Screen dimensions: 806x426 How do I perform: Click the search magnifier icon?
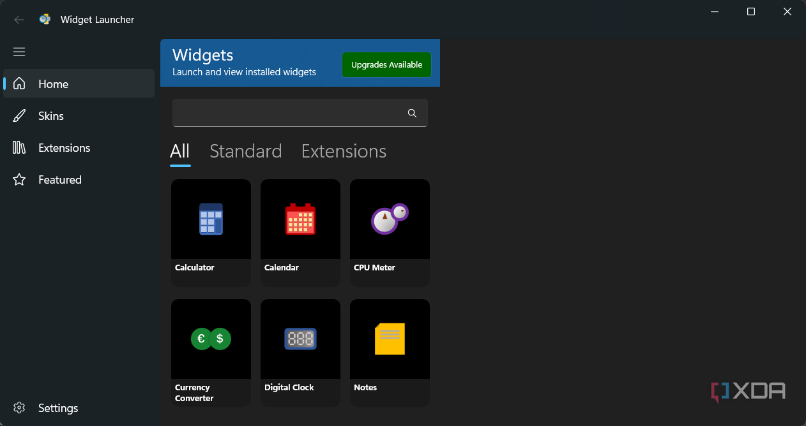[x=412, y=113]
